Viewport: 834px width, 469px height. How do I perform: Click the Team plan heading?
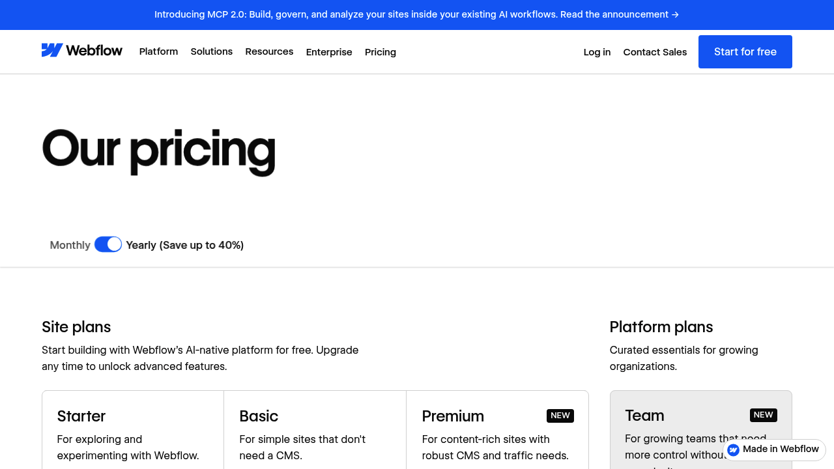pos(644,415)
